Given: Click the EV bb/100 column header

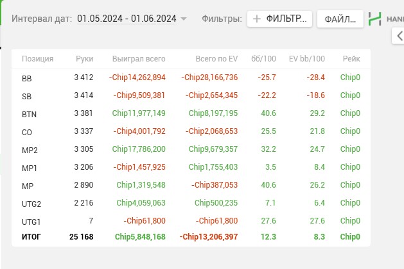Looking at the screenshot, I should coord(306,59).
